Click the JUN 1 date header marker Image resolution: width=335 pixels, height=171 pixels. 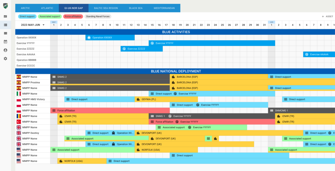[272, 25]
